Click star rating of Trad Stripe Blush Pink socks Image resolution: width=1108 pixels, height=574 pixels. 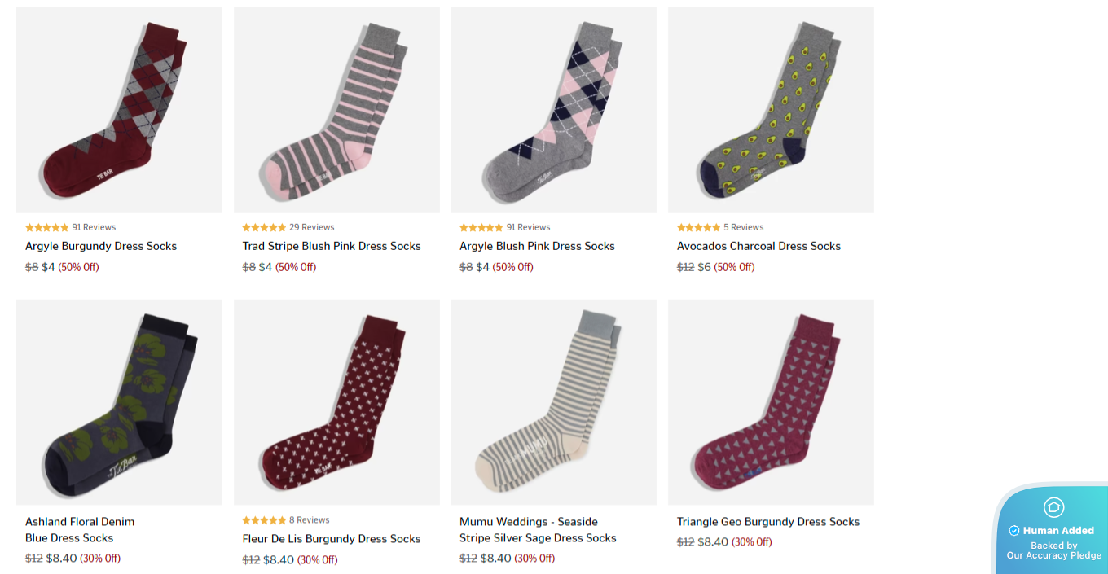coord(264,228)
